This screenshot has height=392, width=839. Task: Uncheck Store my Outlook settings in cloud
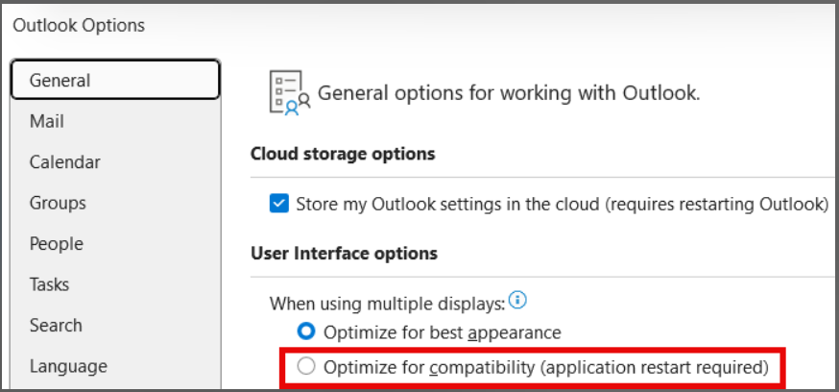click(279, 204)
